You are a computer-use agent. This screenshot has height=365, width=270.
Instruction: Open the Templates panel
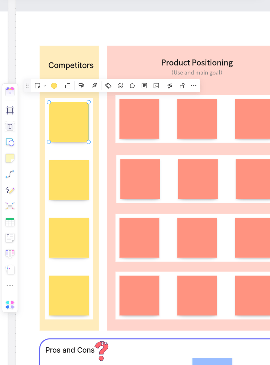coord(10,92)
